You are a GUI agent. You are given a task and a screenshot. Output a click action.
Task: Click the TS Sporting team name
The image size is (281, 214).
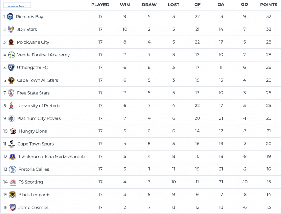click(x=31, y=182)
